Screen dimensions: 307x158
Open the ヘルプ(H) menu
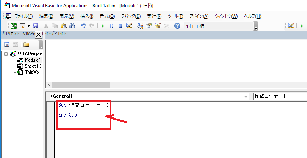click(252, 16)
